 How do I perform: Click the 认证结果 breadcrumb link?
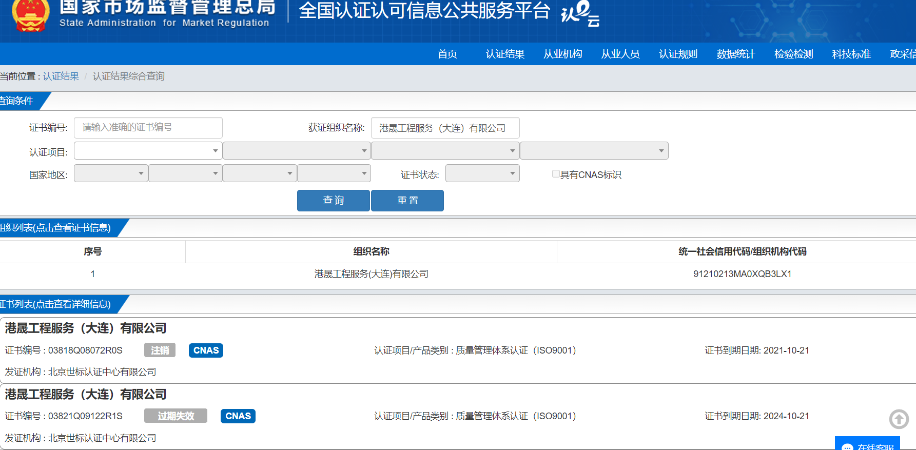(61, 76)
